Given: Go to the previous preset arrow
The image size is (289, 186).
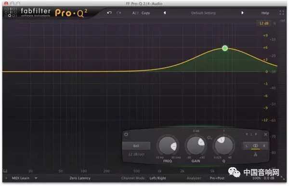Looking at the screenshot, I should coord(165,13).
